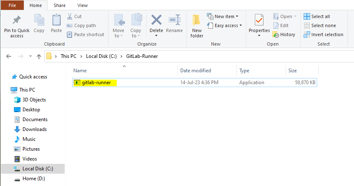354x186 pixels.
Task: Open Music in the sidebar
Action: (x=25, y=139)
